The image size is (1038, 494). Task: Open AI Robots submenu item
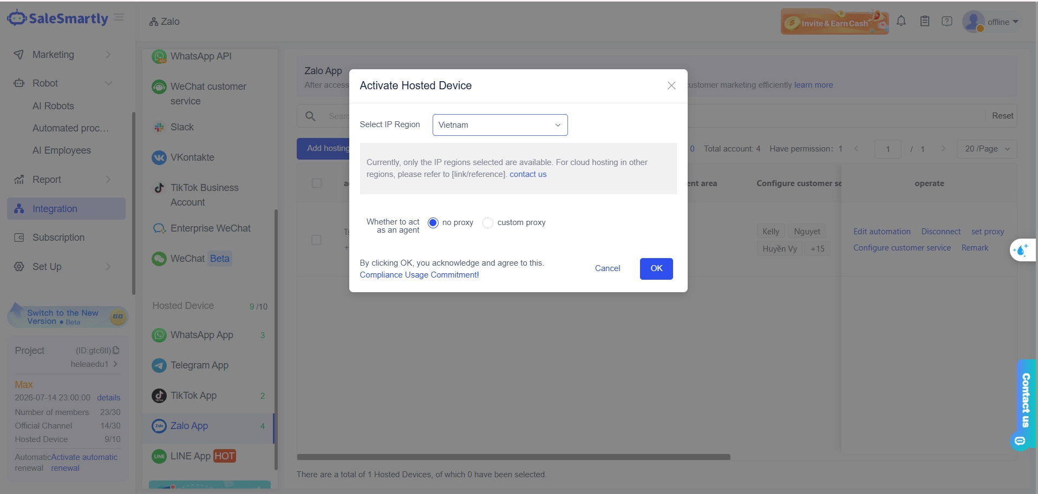click(53, 106)
